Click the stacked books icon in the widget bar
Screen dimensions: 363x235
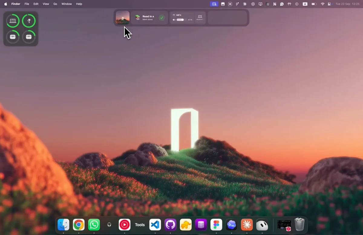137,18
